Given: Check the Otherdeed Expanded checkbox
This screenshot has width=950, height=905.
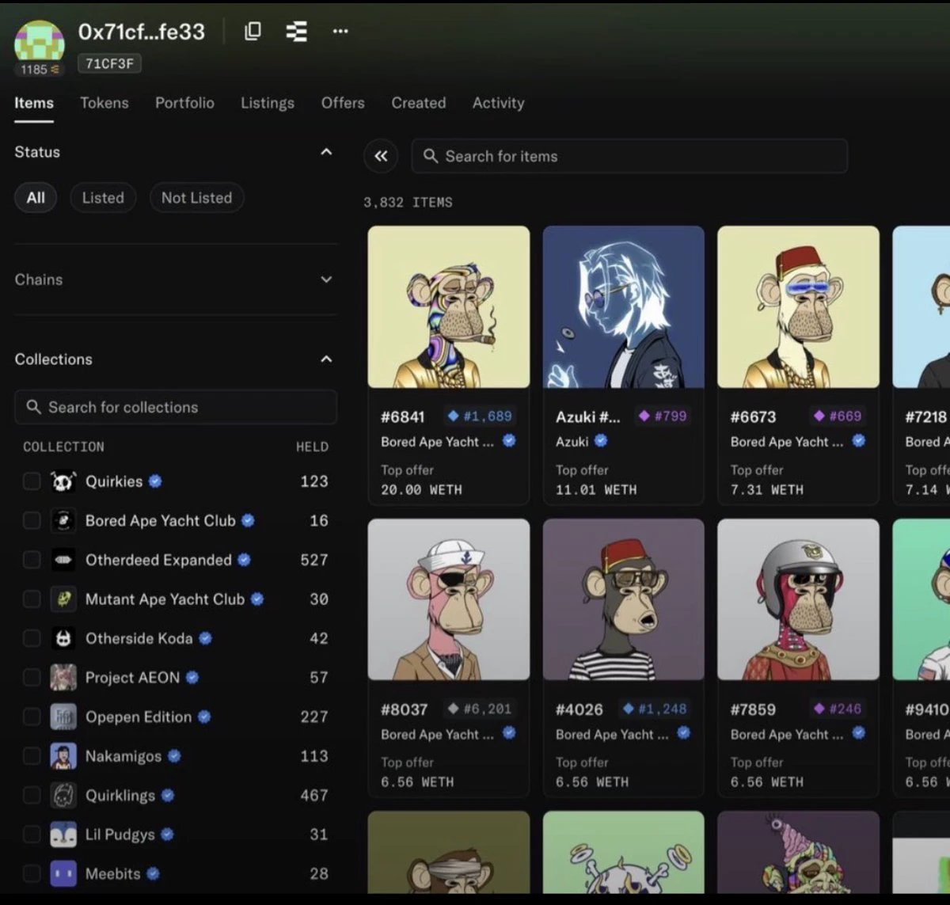Looking at the screenshot, I should (32, 560).
